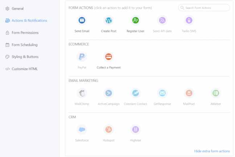Add the Create Post WordPress action
This screenshot has width=235, height=157.
pos(108,21)
